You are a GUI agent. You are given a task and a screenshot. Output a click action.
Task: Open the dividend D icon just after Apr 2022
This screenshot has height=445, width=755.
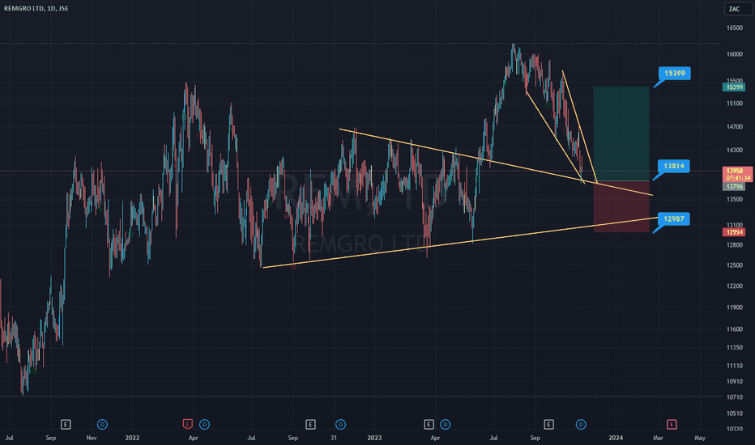coord(205,424)
